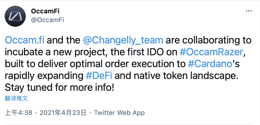Open the #DeFi hashtag
Image resolution: width=260 pixels, height=125 pixels.
tap(99, 76)
